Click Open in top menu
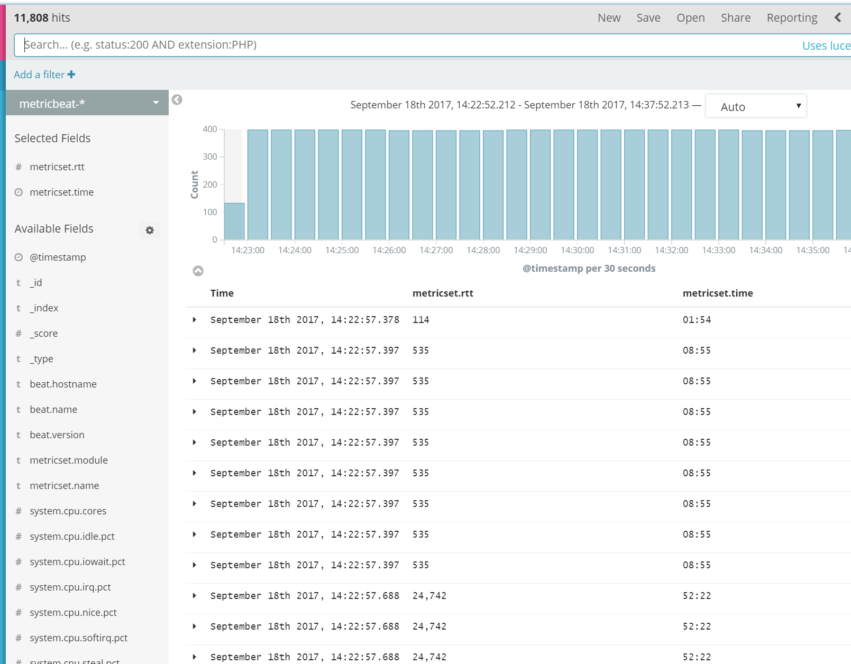Viewport: 851px width, 664px height. (x=691, y=17)
